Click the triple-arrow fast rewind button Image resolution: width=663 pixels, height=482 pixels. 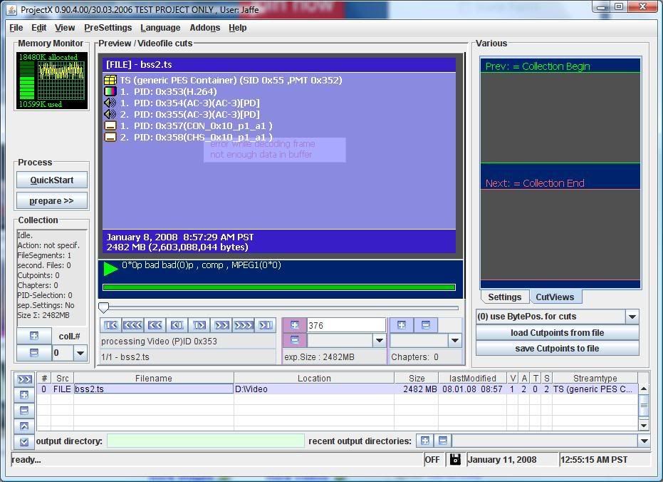tap(132, 325)
